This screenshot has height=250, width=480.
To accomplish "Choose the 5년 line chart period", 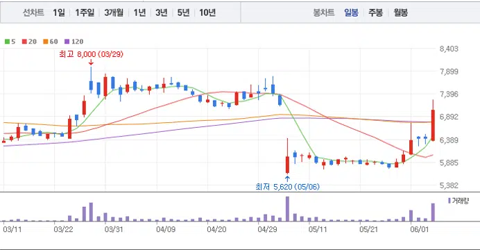I will click(x=183, y=12).
